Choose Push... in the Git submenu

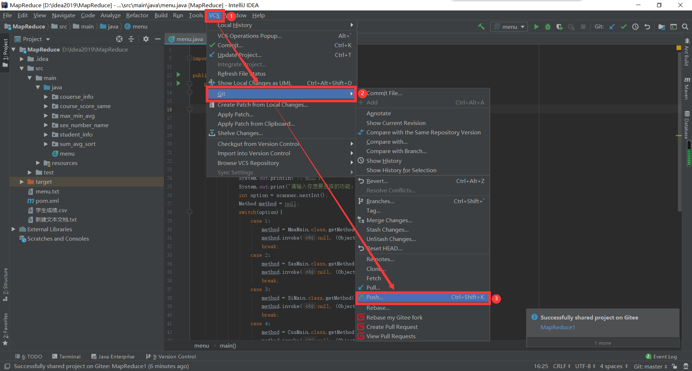coord(423,297)
